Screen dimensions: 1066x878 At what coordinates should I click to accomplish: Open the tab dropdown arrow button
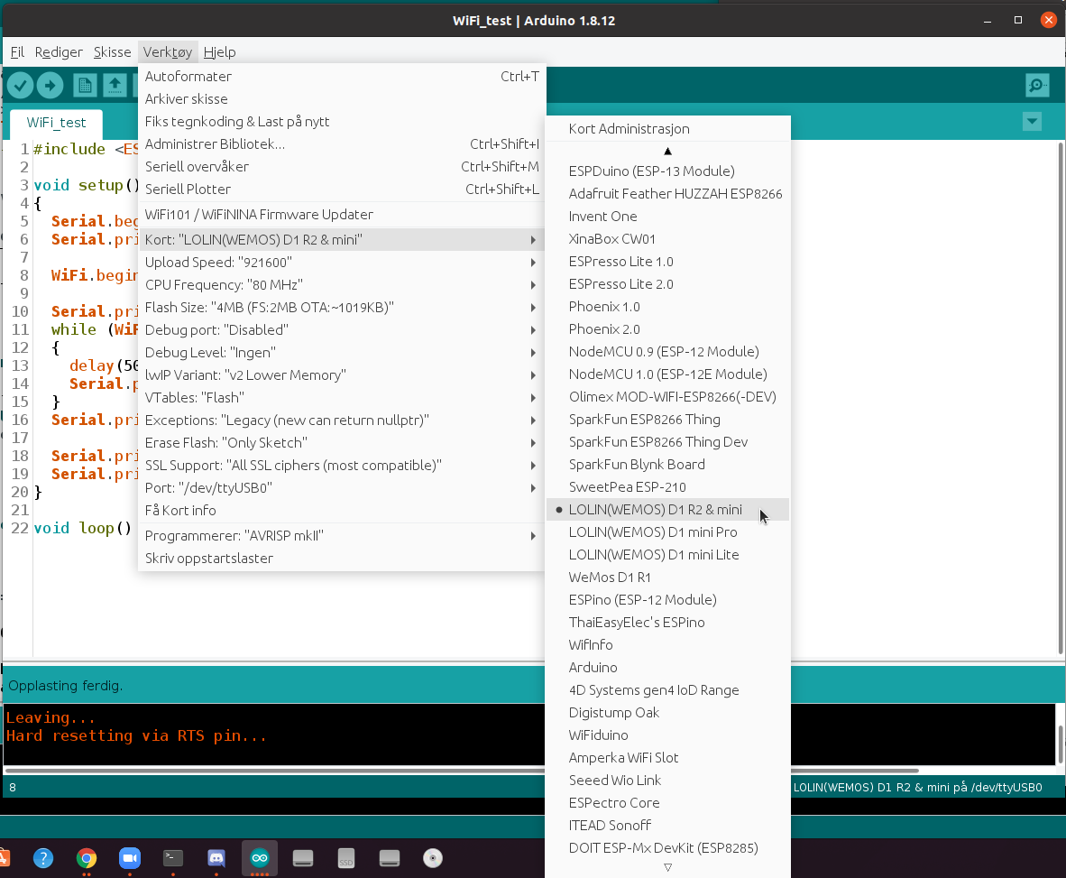click(x=1032, y=122)
